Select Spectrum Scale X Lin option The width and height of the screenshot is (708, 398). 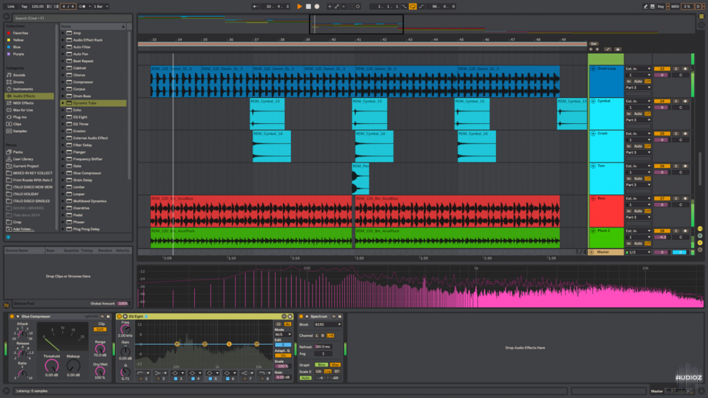[x=319, y=371]
